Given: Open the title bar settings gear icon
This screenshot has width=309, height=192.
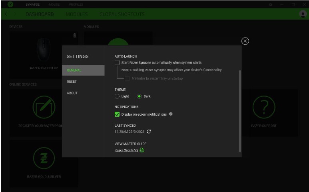Looking at the screenshot, I should [x=271, y=4].
